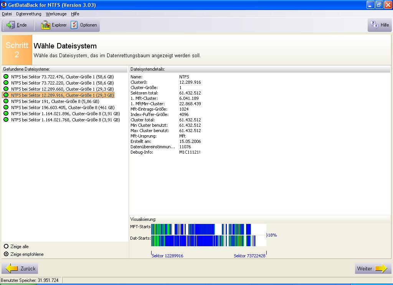
Task: Click the Index-Puffer-Größe value 4096
Action: click(x=184, y=114)
